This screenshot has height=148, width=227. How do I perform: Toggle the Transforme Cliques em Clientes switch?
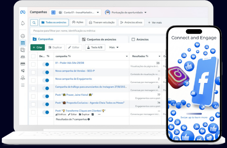(x=46, y=112)
